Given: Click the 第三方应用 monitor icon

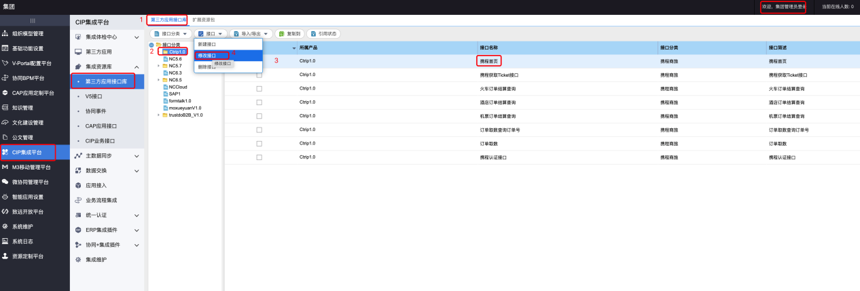Looking at the screenshot, I should tap(78, 52).
